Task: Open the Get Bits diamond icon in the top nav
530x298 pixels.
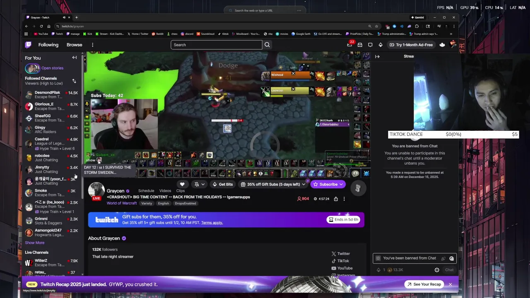Action: (x=381, y=45)
